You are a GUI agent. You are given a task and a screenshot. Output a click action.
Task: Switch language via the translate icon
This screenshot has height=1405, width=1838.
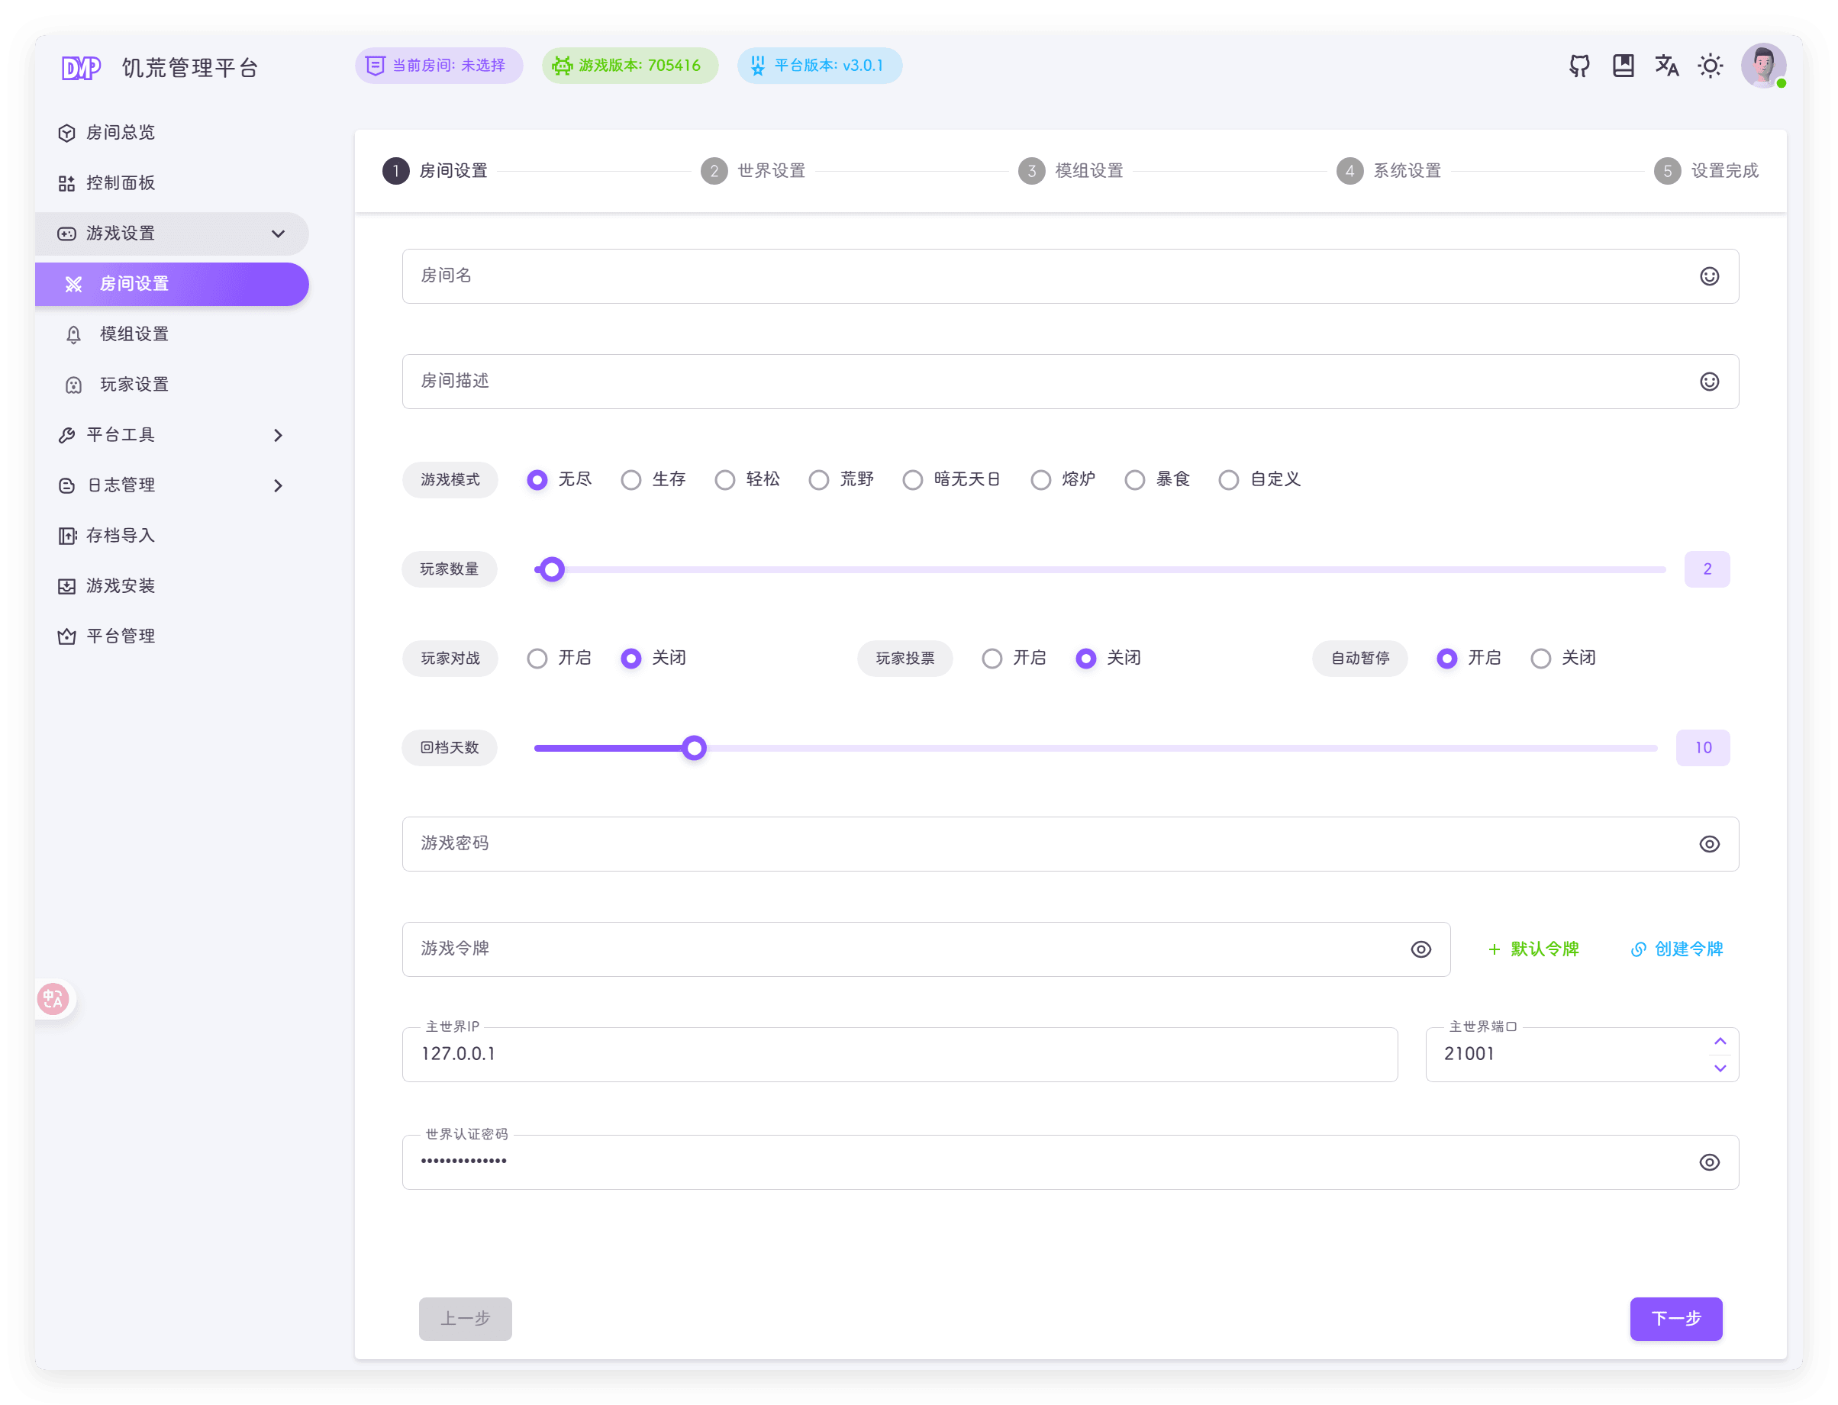(x=1666, y=65)
